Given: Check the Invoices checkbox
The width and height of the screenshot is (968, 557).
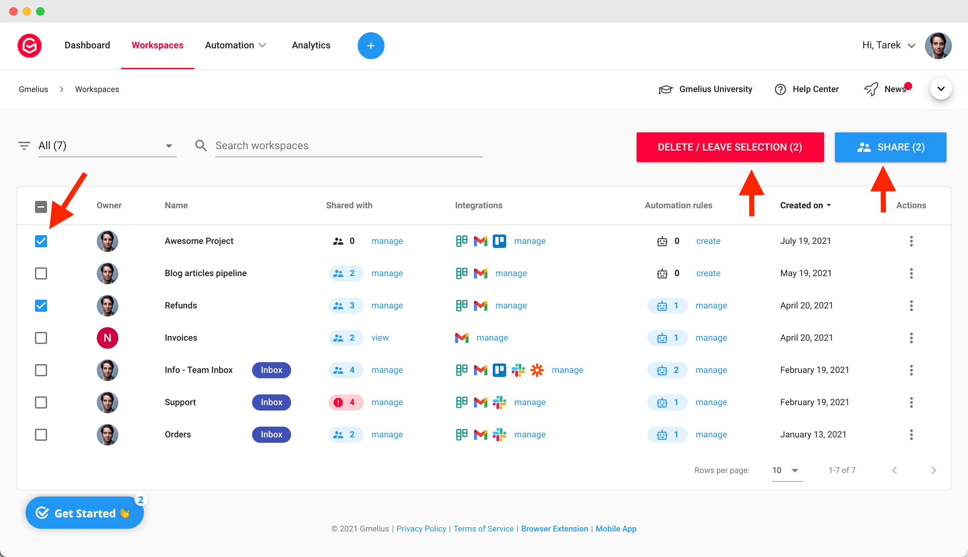Looking at the screenshot, I should coord(41,338).
